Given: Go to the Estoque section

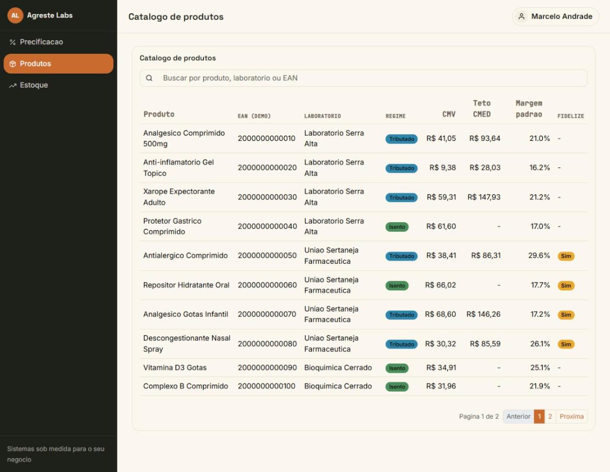Looking at the screenshot, I should tap(59, 85).
